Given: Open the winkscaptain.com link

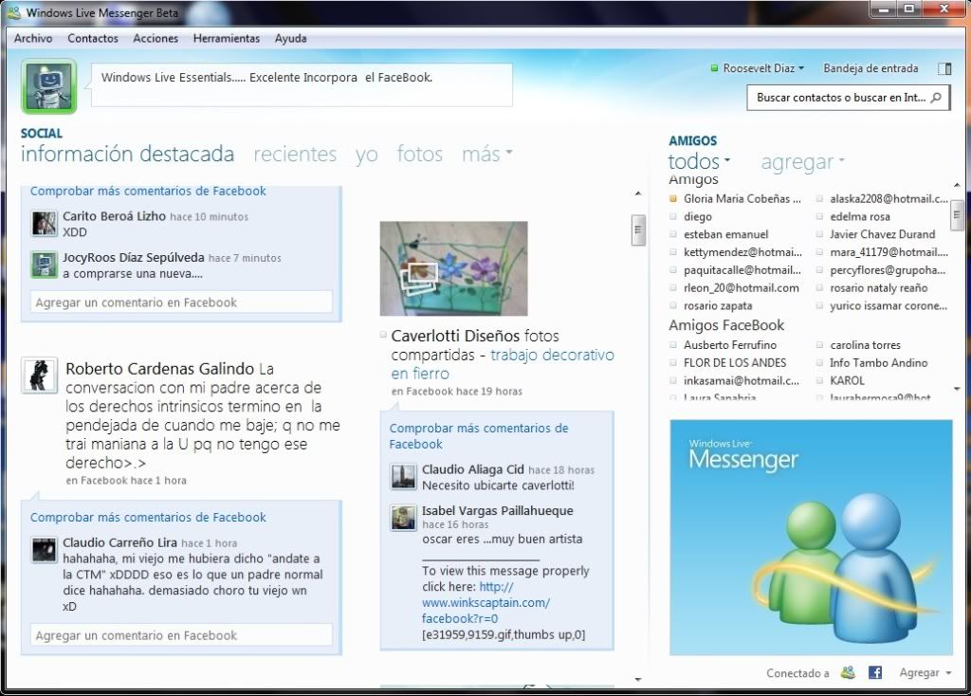Looking at the screenshot, I should click(x=485, y=602).
